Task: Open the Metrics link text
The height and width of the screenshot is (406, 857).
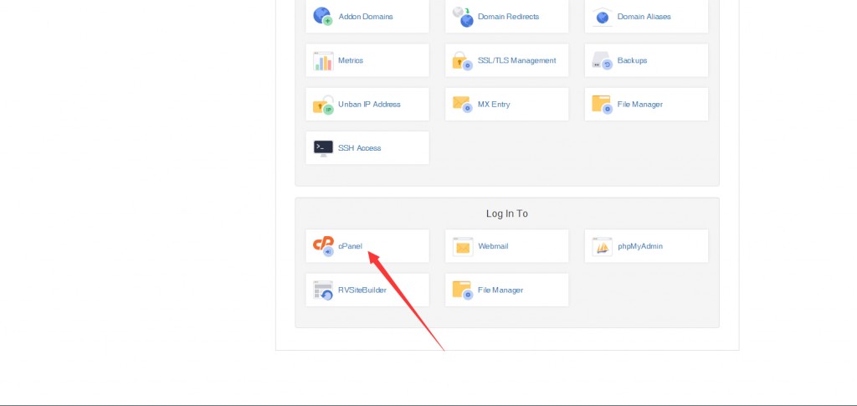Action: coord(351,60)
